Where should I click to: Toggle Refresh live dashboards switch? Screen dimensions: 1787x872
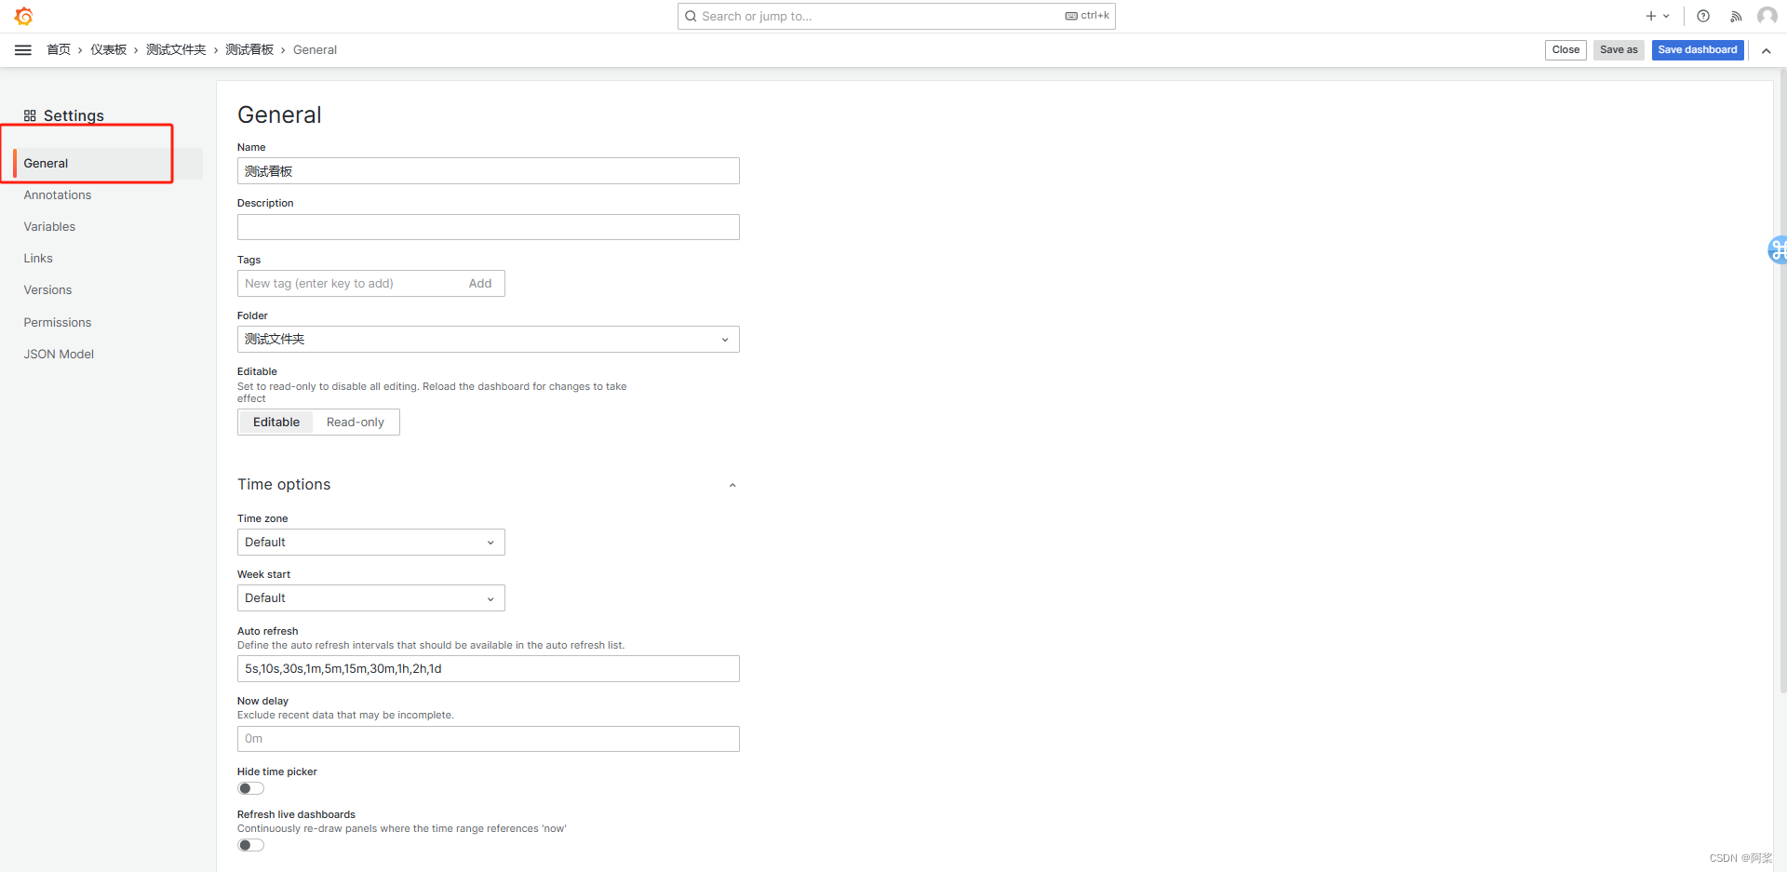click(251, 845)
